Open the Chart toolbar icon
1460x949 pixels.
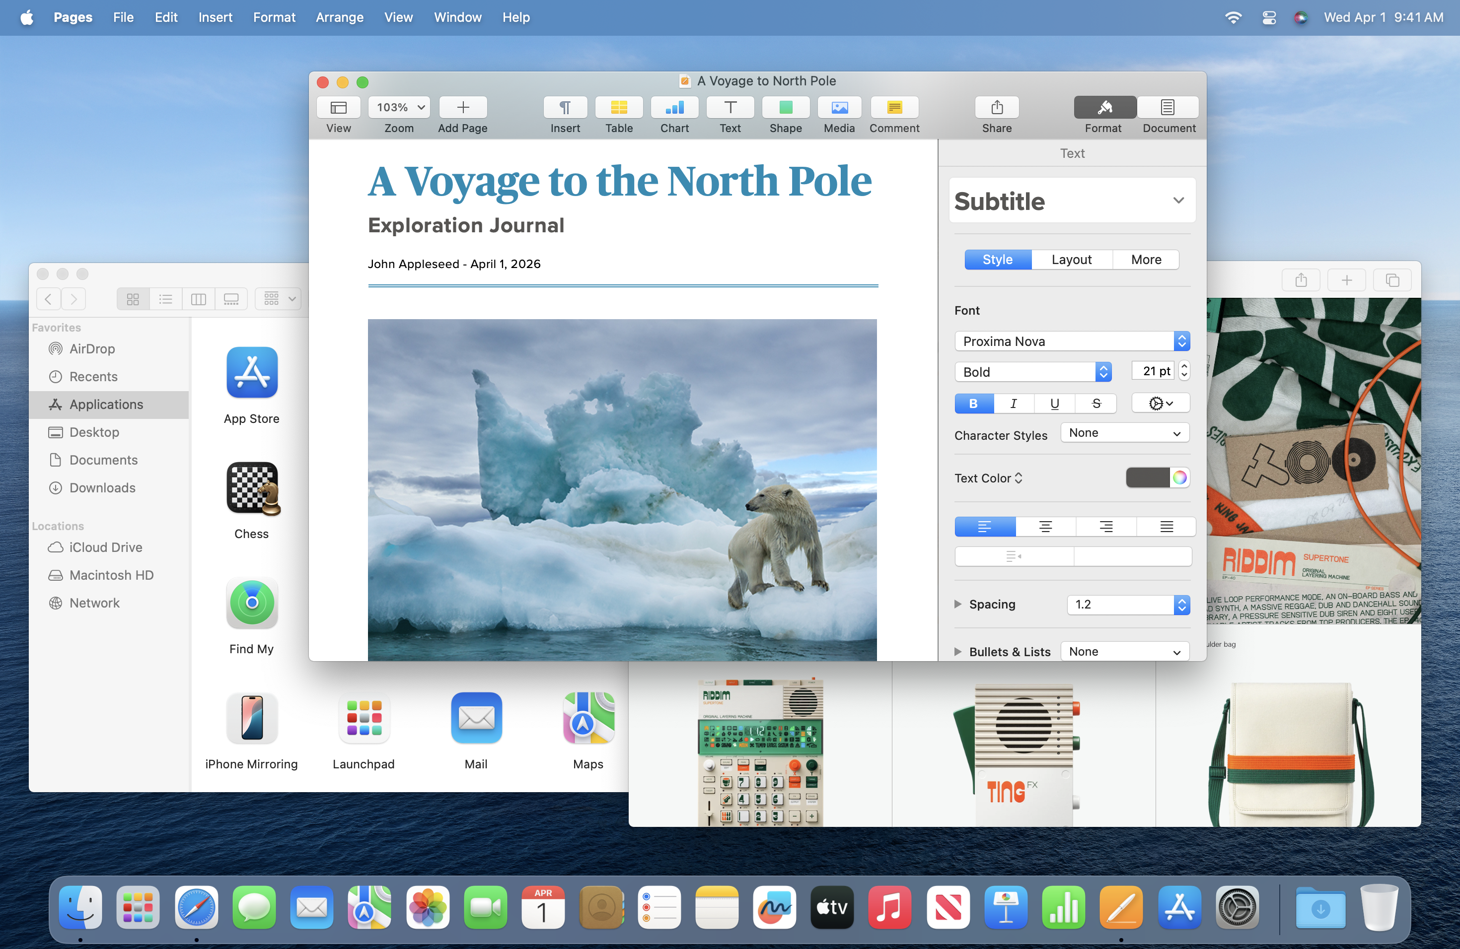click(x=674, y=108)
